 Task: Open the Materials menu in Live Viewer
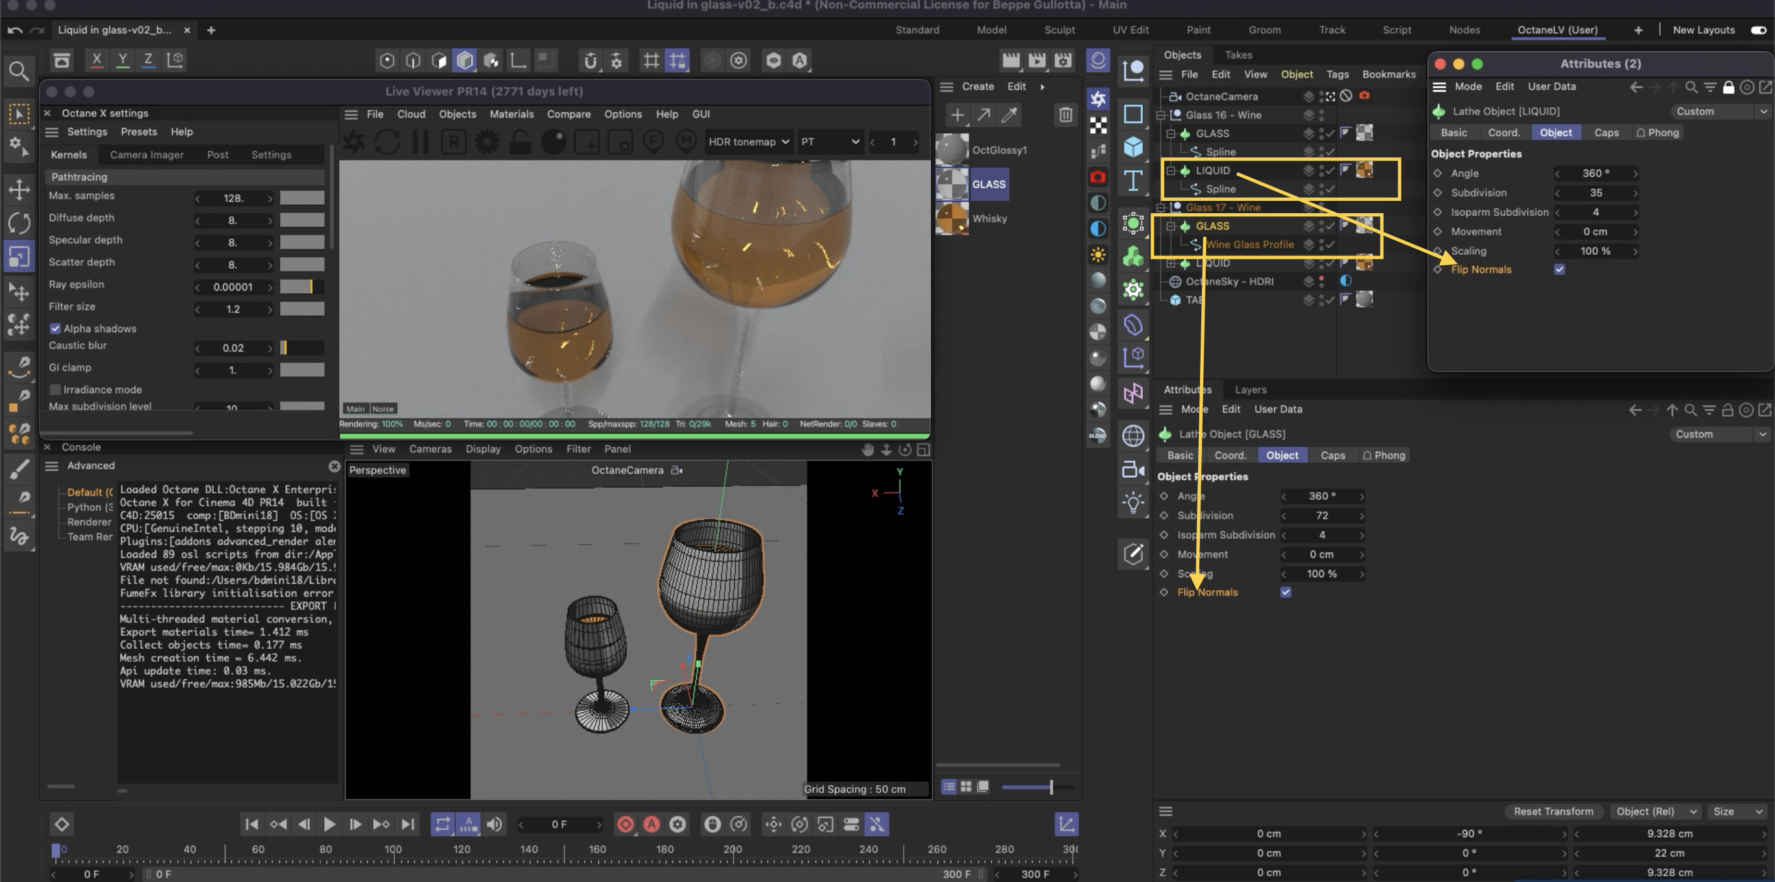[x=511, y=114]
